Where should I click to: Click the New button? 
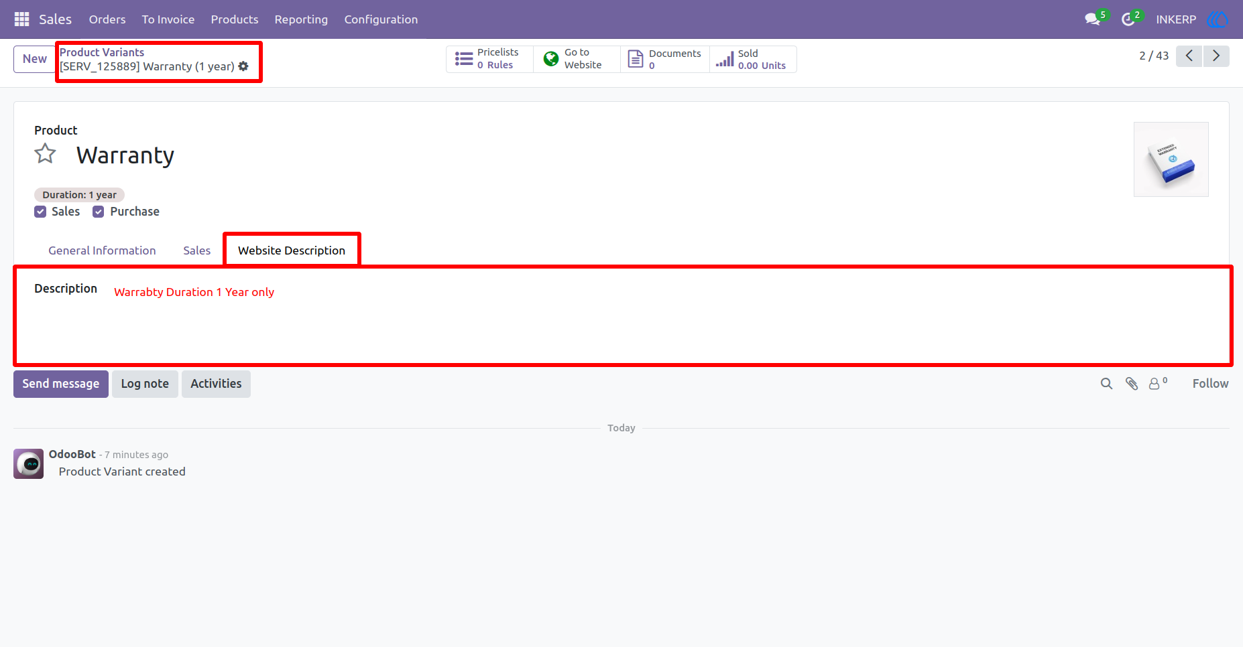(x=35, y=59)
